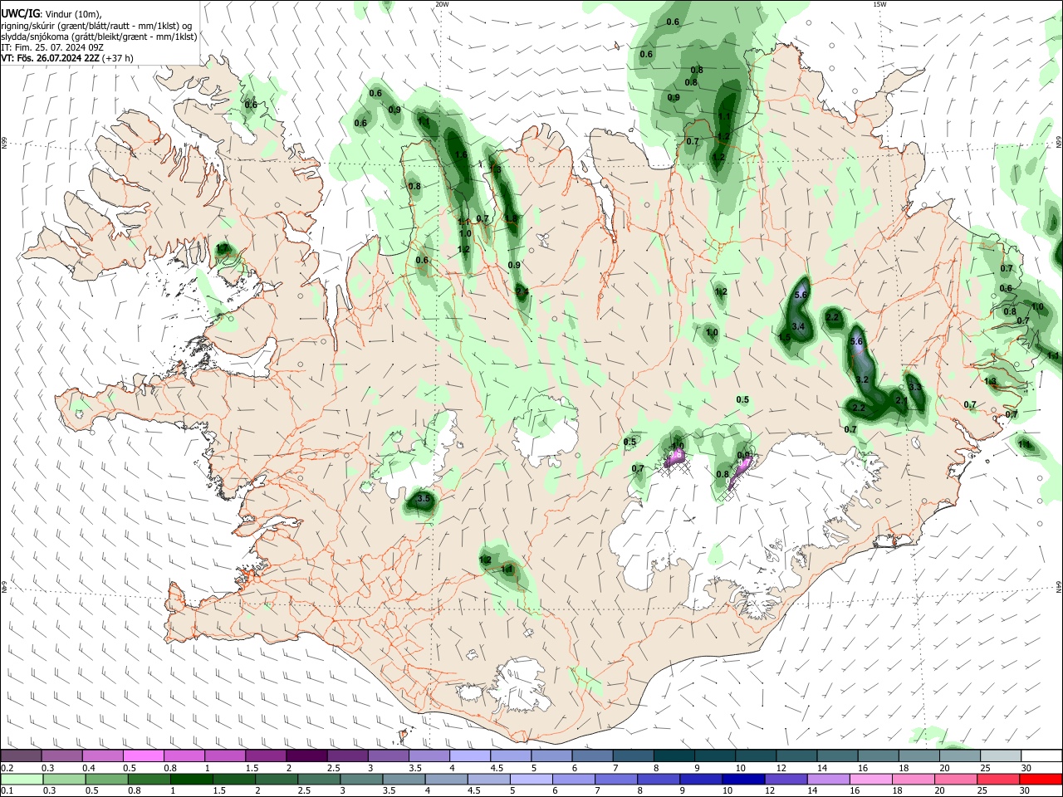Select the light pink bottom-row swatch between 16 and 18
Screen dimensions: 1063x797
(x=871, y=779)
